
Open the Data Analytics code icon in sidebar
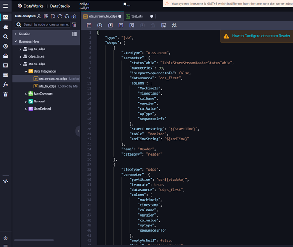[x=6, y=18]
